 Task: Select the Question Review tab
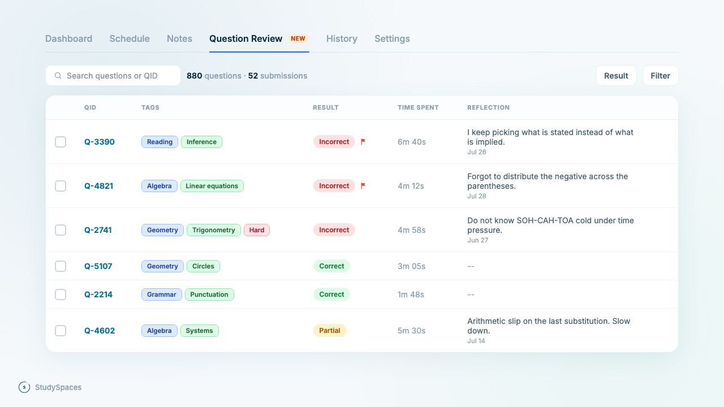pos(259,38)
